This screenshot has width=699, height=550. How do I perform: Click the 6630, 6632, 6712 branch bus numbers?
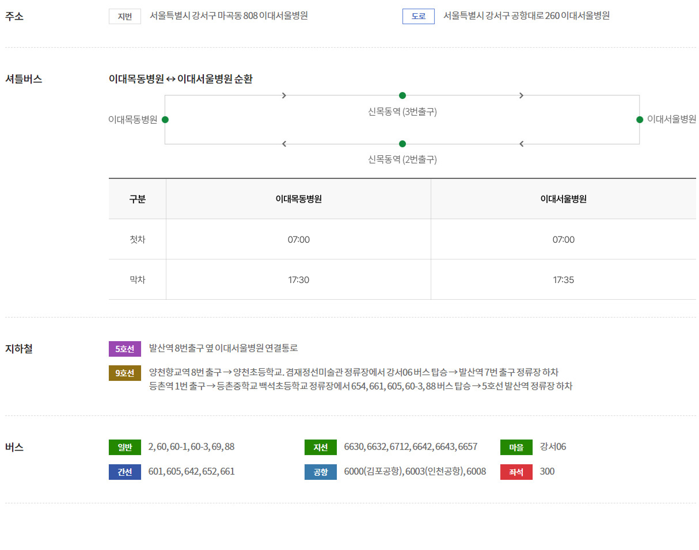click(x=411, y=446)
